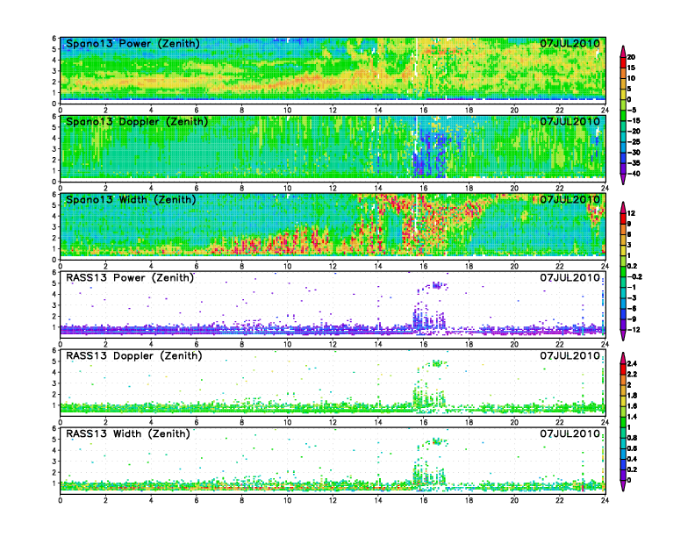This screenshot has width=695, height=537.
Task: Click hour 24 tick under RASS13 Width panel
Action: coord(605,500)
